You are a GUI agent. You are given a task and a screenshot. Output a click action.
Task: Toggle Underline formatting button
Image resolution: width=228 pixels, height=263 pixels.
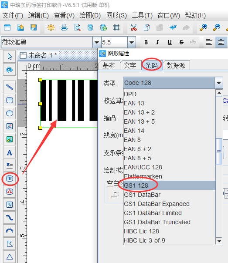(x=170, y=42)
